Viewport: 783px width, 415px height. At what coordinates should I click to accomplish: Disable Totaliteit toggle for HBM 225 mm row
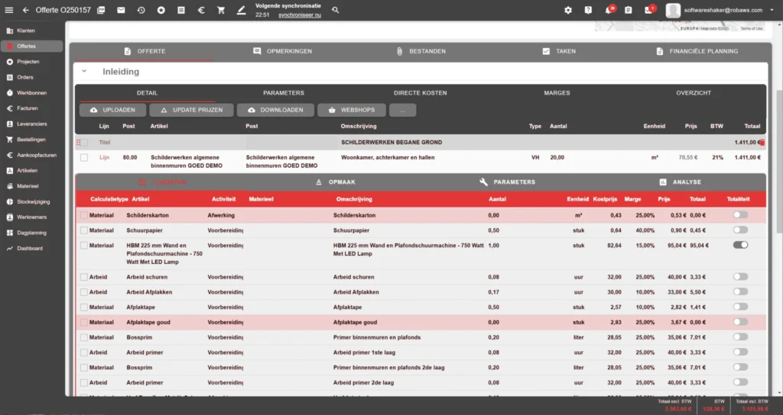click(x=740, y=245)
